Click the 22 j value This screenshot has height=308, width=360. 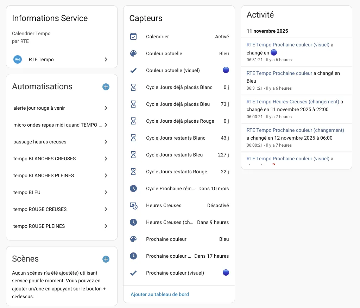(x=225, y=172)
